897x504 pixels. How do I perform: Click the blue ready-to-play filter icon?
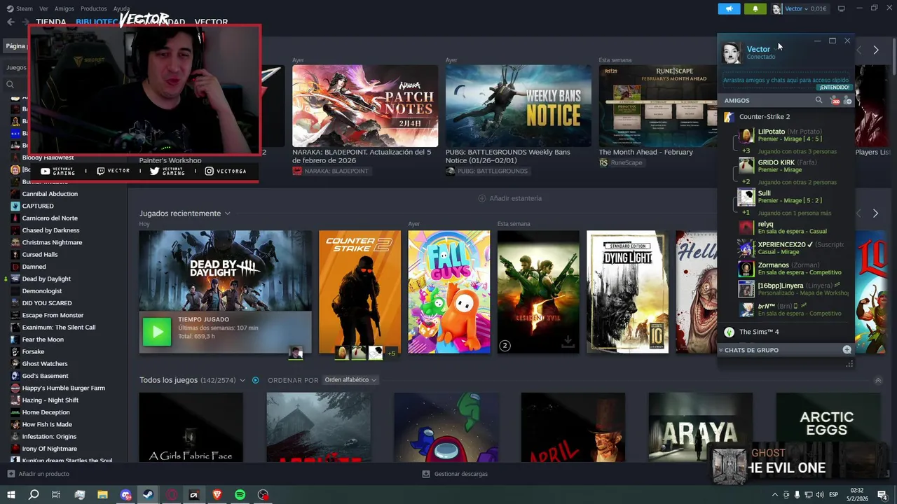[255, 380]
